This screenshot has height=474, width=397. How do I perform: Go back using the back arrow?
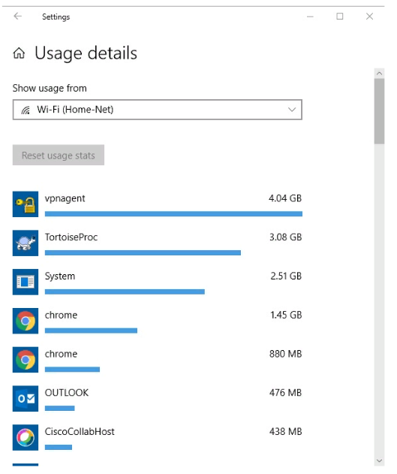point(18,16)
